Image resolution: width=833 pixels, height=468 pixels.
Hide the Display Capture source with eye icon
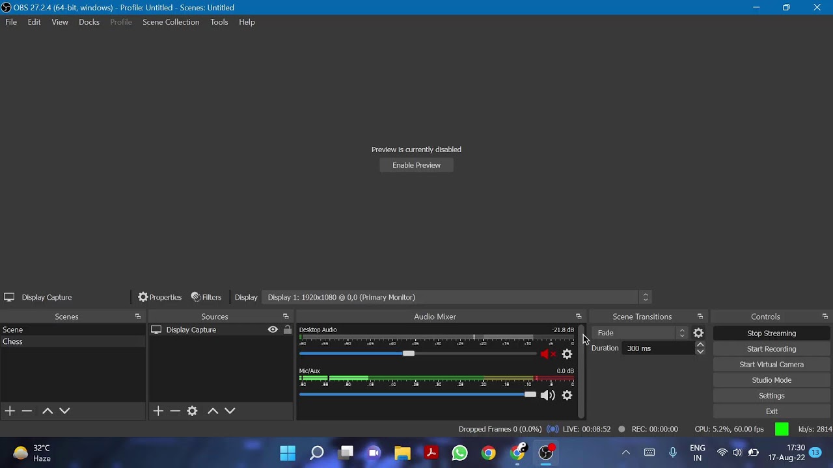click(x=273, y=330)
